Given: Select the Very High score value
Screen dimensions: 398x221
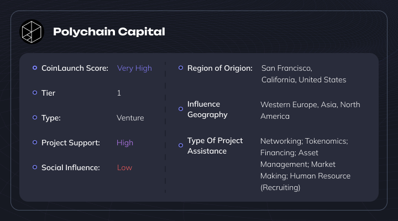Looking at the screenshot, I should pyautogui.click(x=134, y=69).
